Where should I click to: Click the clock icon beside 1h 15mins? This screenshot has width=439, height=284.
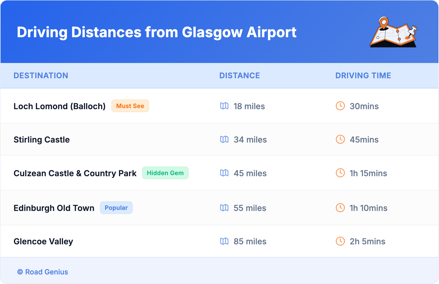pos(340,173)
